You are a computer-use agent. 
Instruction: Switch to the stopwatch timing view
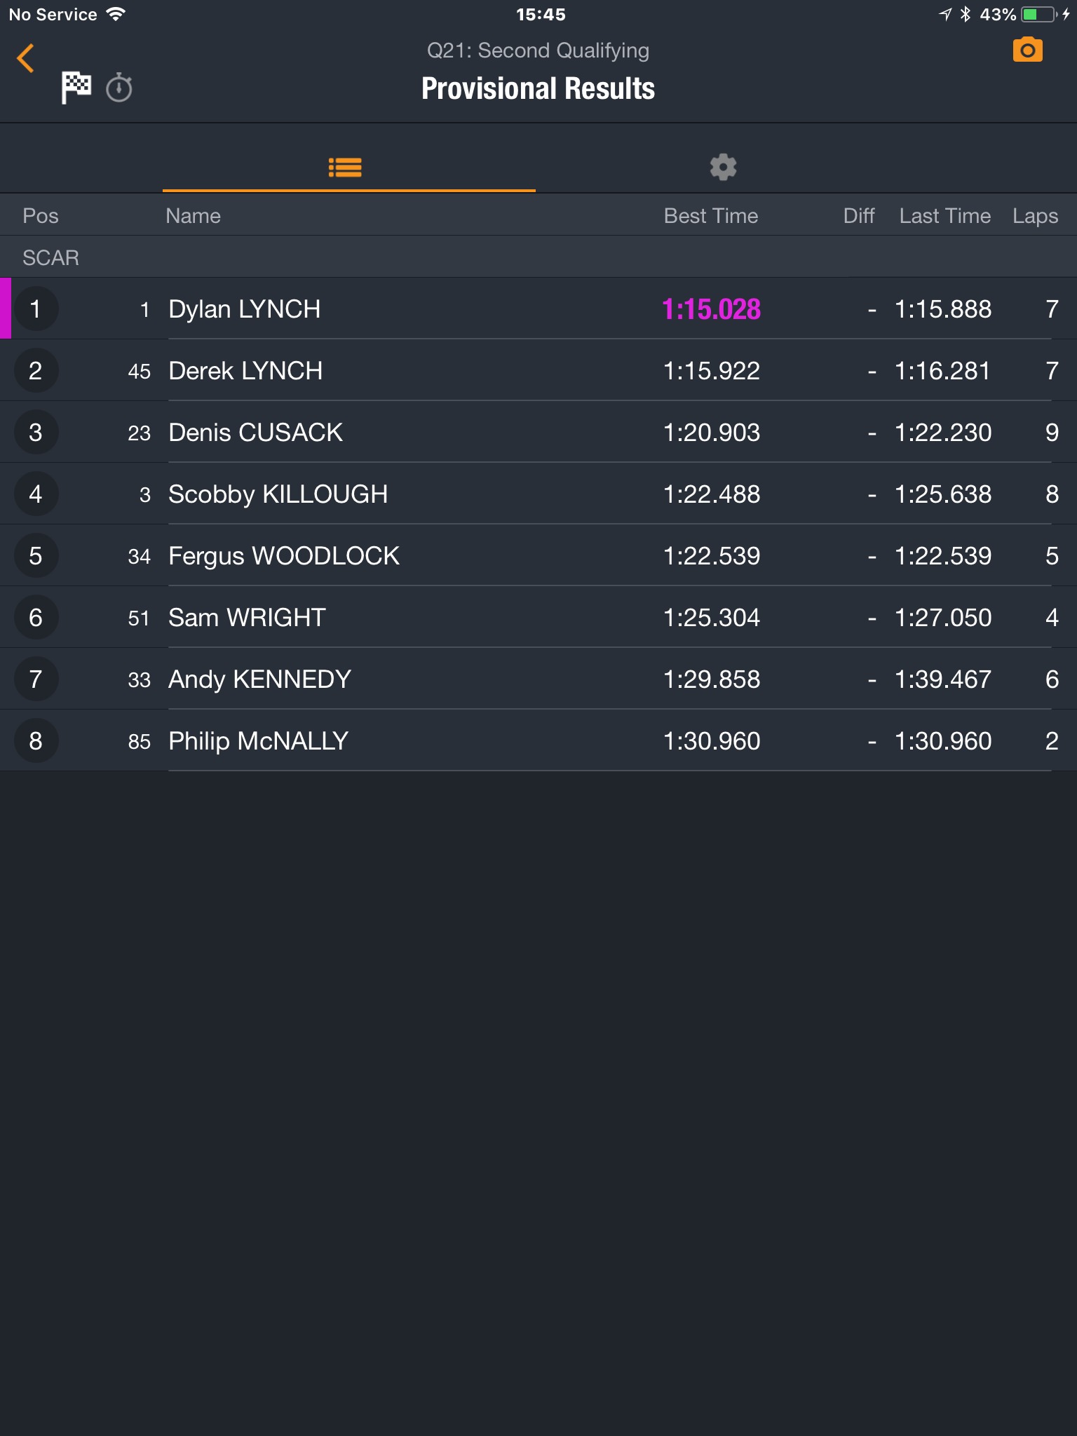119,88
